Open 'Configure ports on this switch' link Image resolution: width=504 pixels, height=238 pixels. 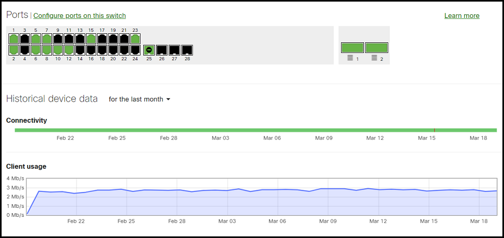[80, 16]
